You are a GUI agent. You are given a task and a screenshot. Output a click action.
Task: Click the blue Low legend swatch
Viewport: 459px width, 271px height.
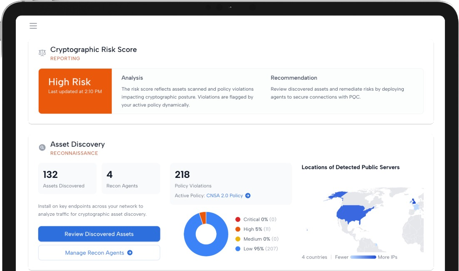(x=238, y=249)
